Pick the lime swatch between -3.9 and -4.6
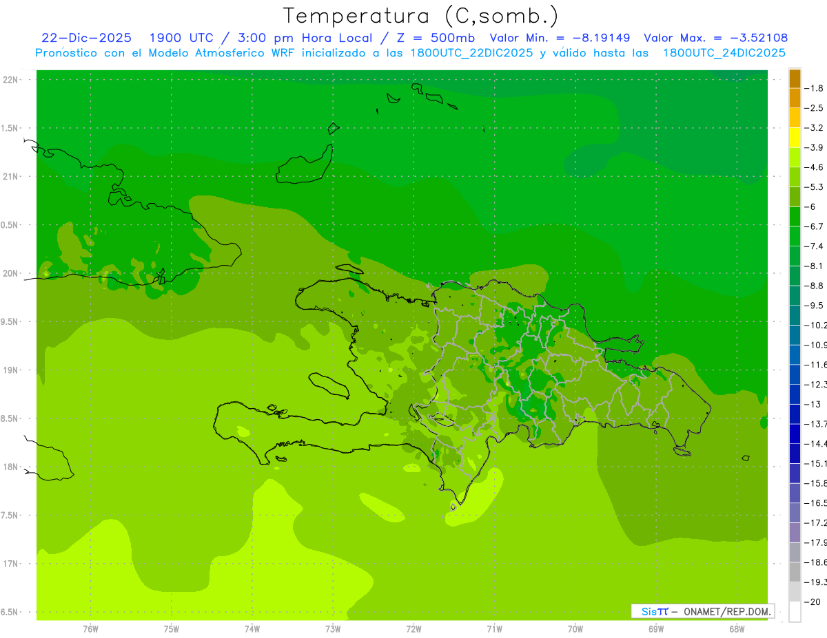Viewport: 827px width, 638px height. point(795,158)
